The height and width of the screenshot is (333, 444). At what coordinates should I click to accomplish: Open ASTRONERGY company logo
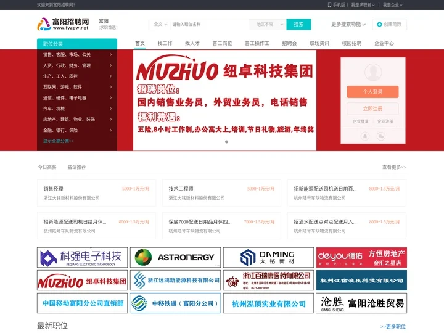tap(175, 257)
